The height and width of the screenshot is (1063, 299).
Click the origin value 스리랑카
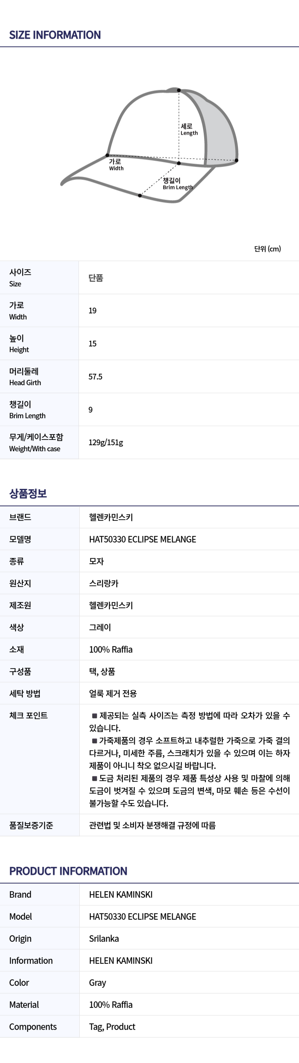[x=104, y=584]
